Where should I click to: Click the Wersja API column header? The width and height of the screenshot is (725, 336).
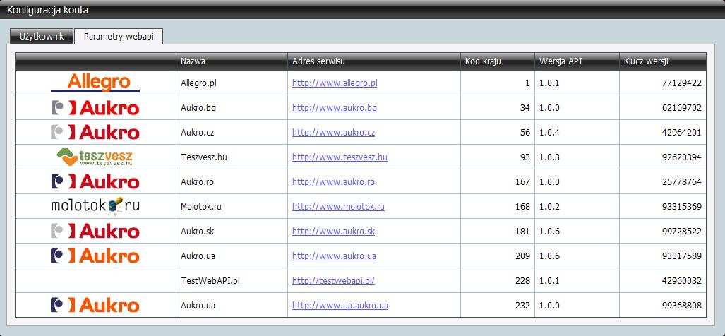click(577, 61)
